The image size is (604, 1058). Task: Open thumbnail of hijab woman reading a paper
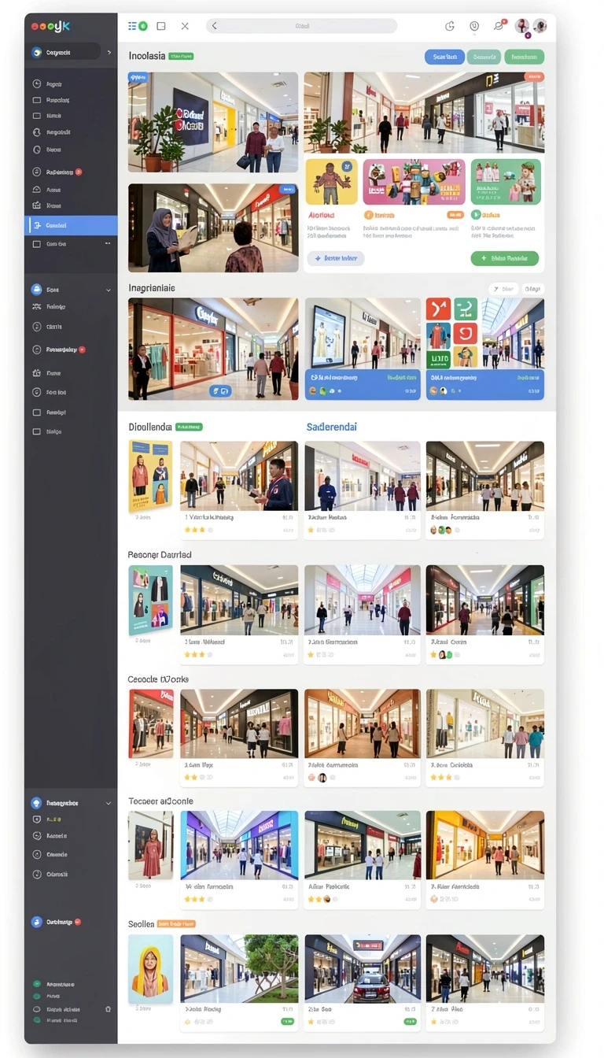click(213, 228)
